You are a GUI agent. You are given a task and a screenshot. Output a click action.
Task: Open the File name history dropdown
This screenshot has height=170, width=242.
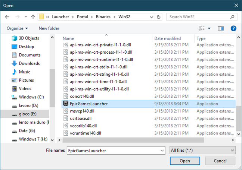[x=162, y=151]
